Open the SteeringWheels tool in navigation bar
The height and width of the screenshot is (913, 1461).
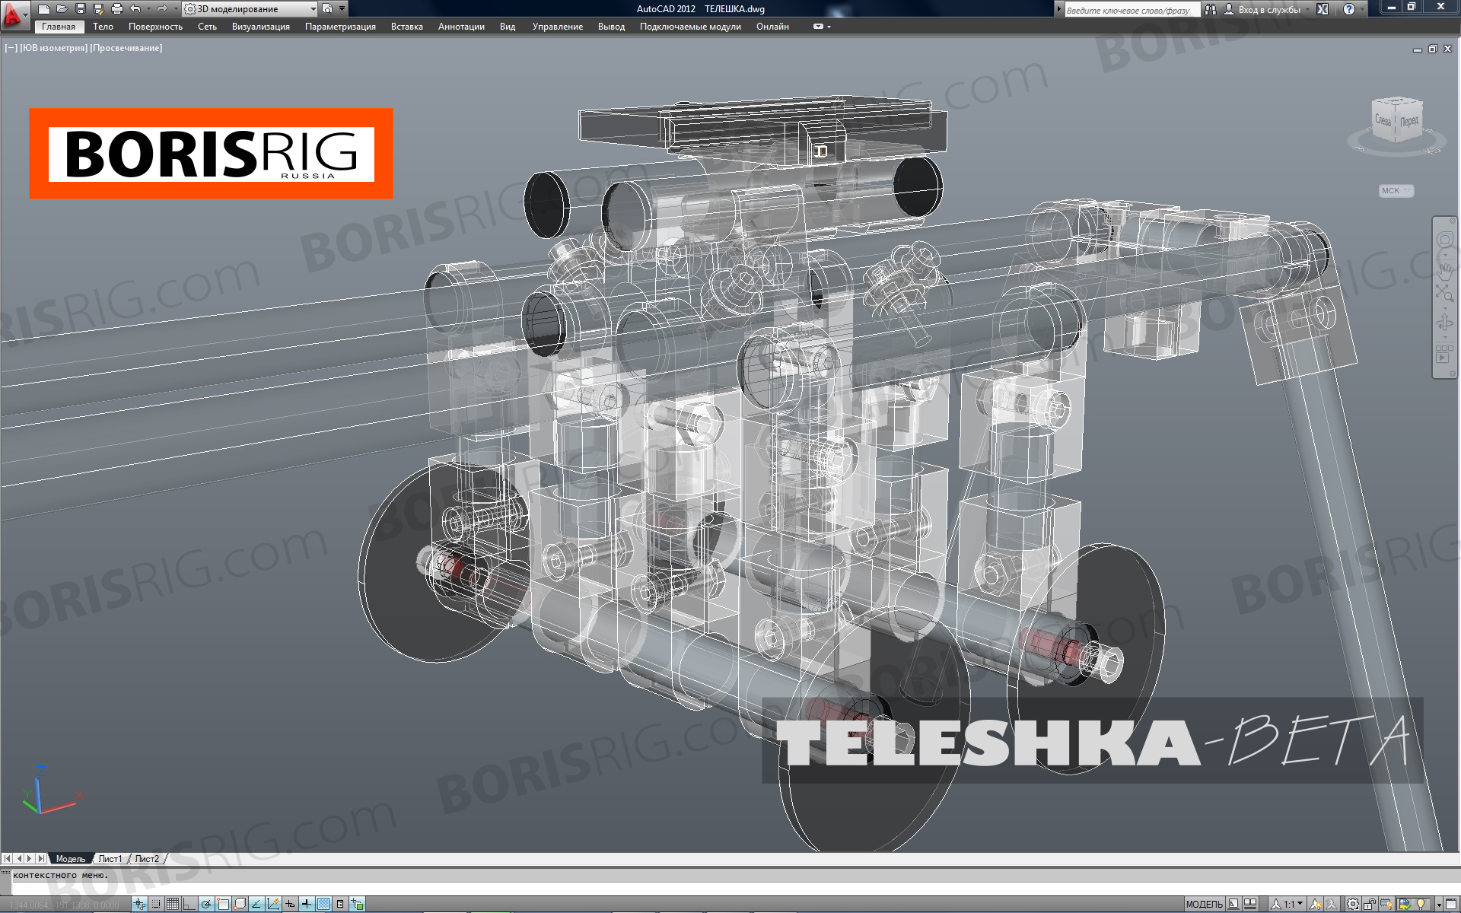click(1444, 240)
